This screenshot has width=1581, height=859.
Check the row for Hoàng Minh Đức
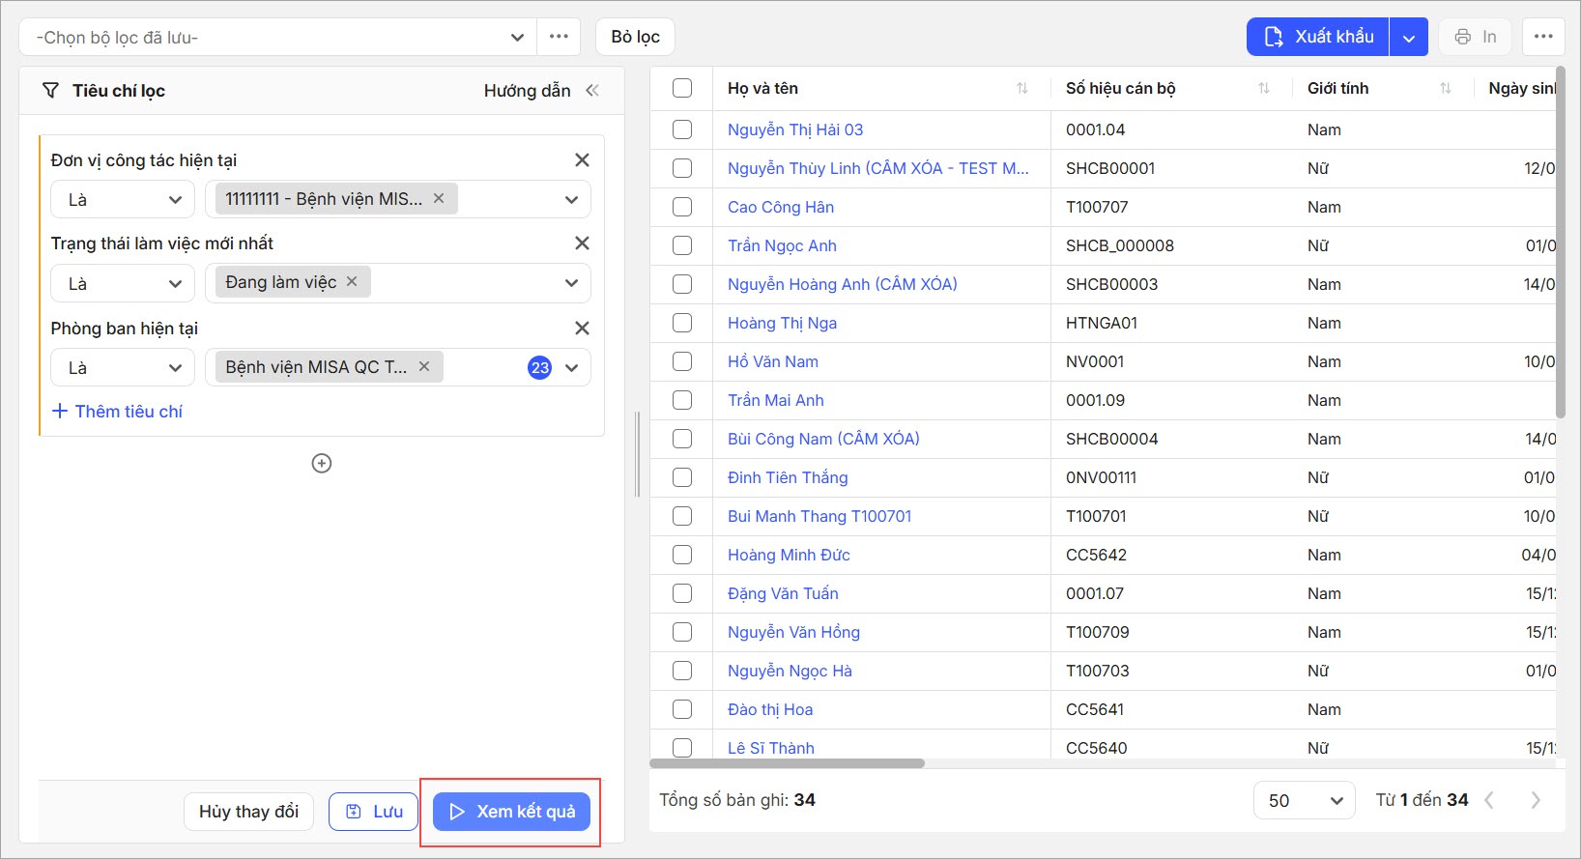[x=682, y=555]
